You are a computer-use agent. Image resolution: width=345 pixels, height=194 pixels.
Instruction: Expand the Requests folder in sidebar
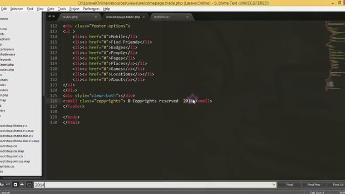[6, 59]
